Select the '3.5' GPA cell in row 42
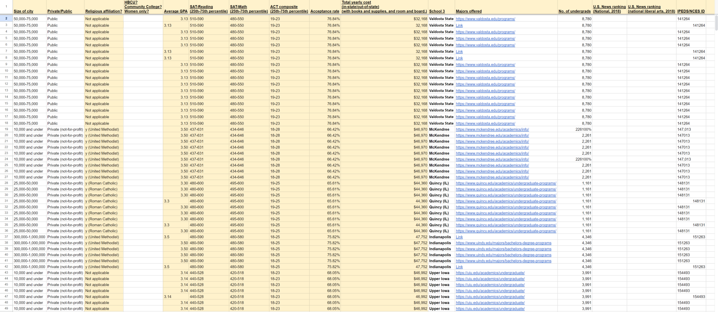Viewport: 718px width, 312px height. pyautogui.click(x=176, y=267)
